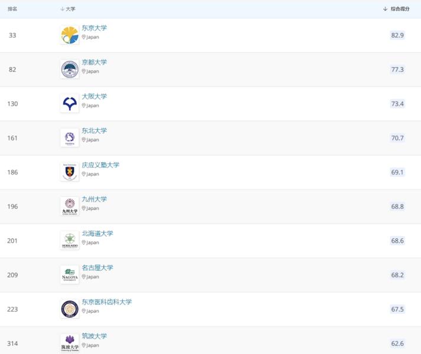Click the Nagoya University logo
The width and height of the screenshot is (421, 354).
click(x=70, y=275)
